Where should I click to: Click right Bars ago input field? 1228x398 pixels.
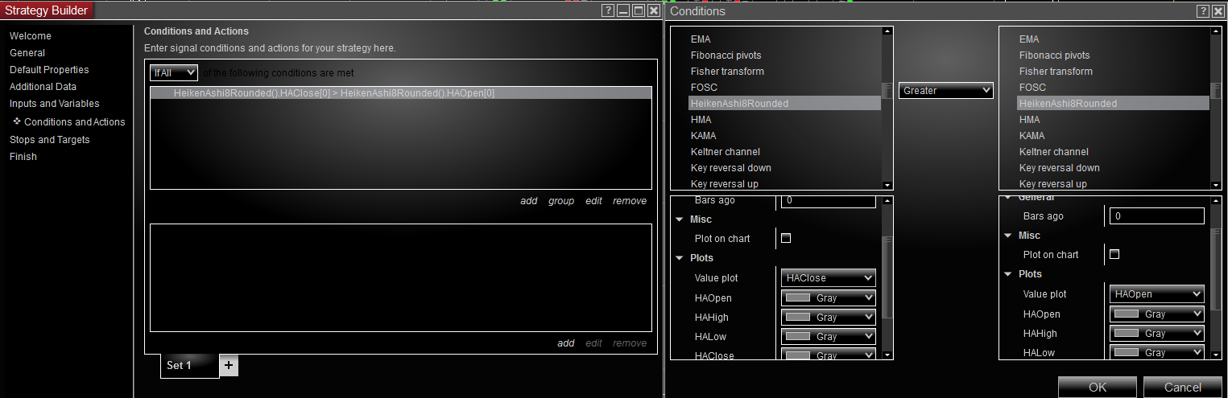(1157, 216)
